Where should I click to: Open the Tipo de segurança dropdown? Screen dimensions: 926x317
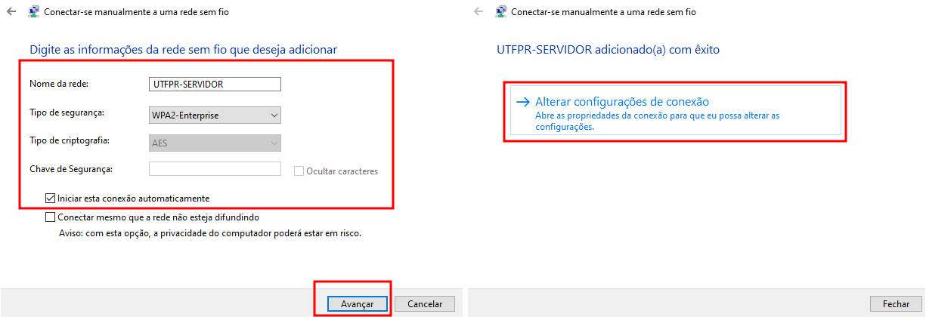pos(215,115)
